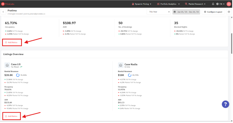
Task: Click the Casa Lili house icon
Action: pos(7,65)
